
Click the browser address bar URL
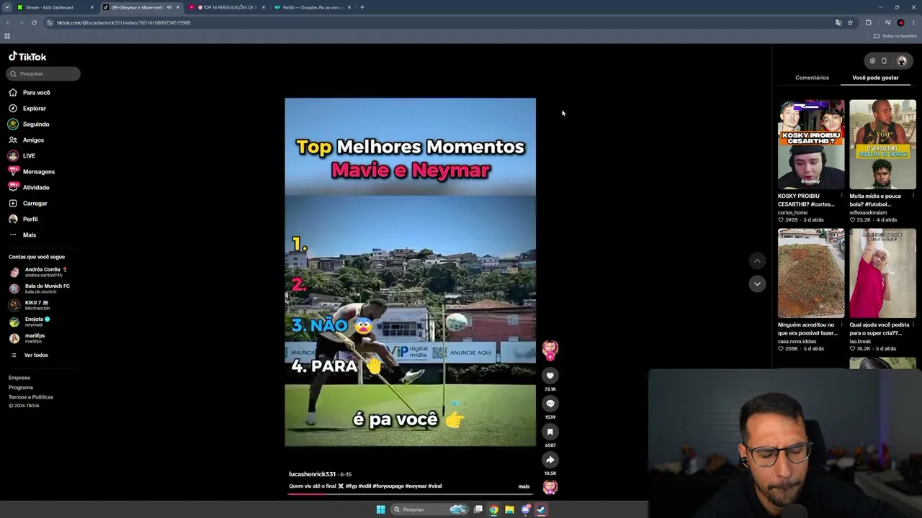[123, 22]
